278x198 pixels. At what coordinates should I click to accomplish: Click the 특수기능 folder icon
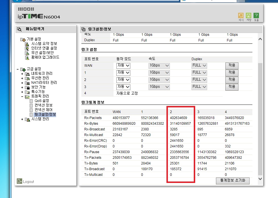click(x=27, y=92)
